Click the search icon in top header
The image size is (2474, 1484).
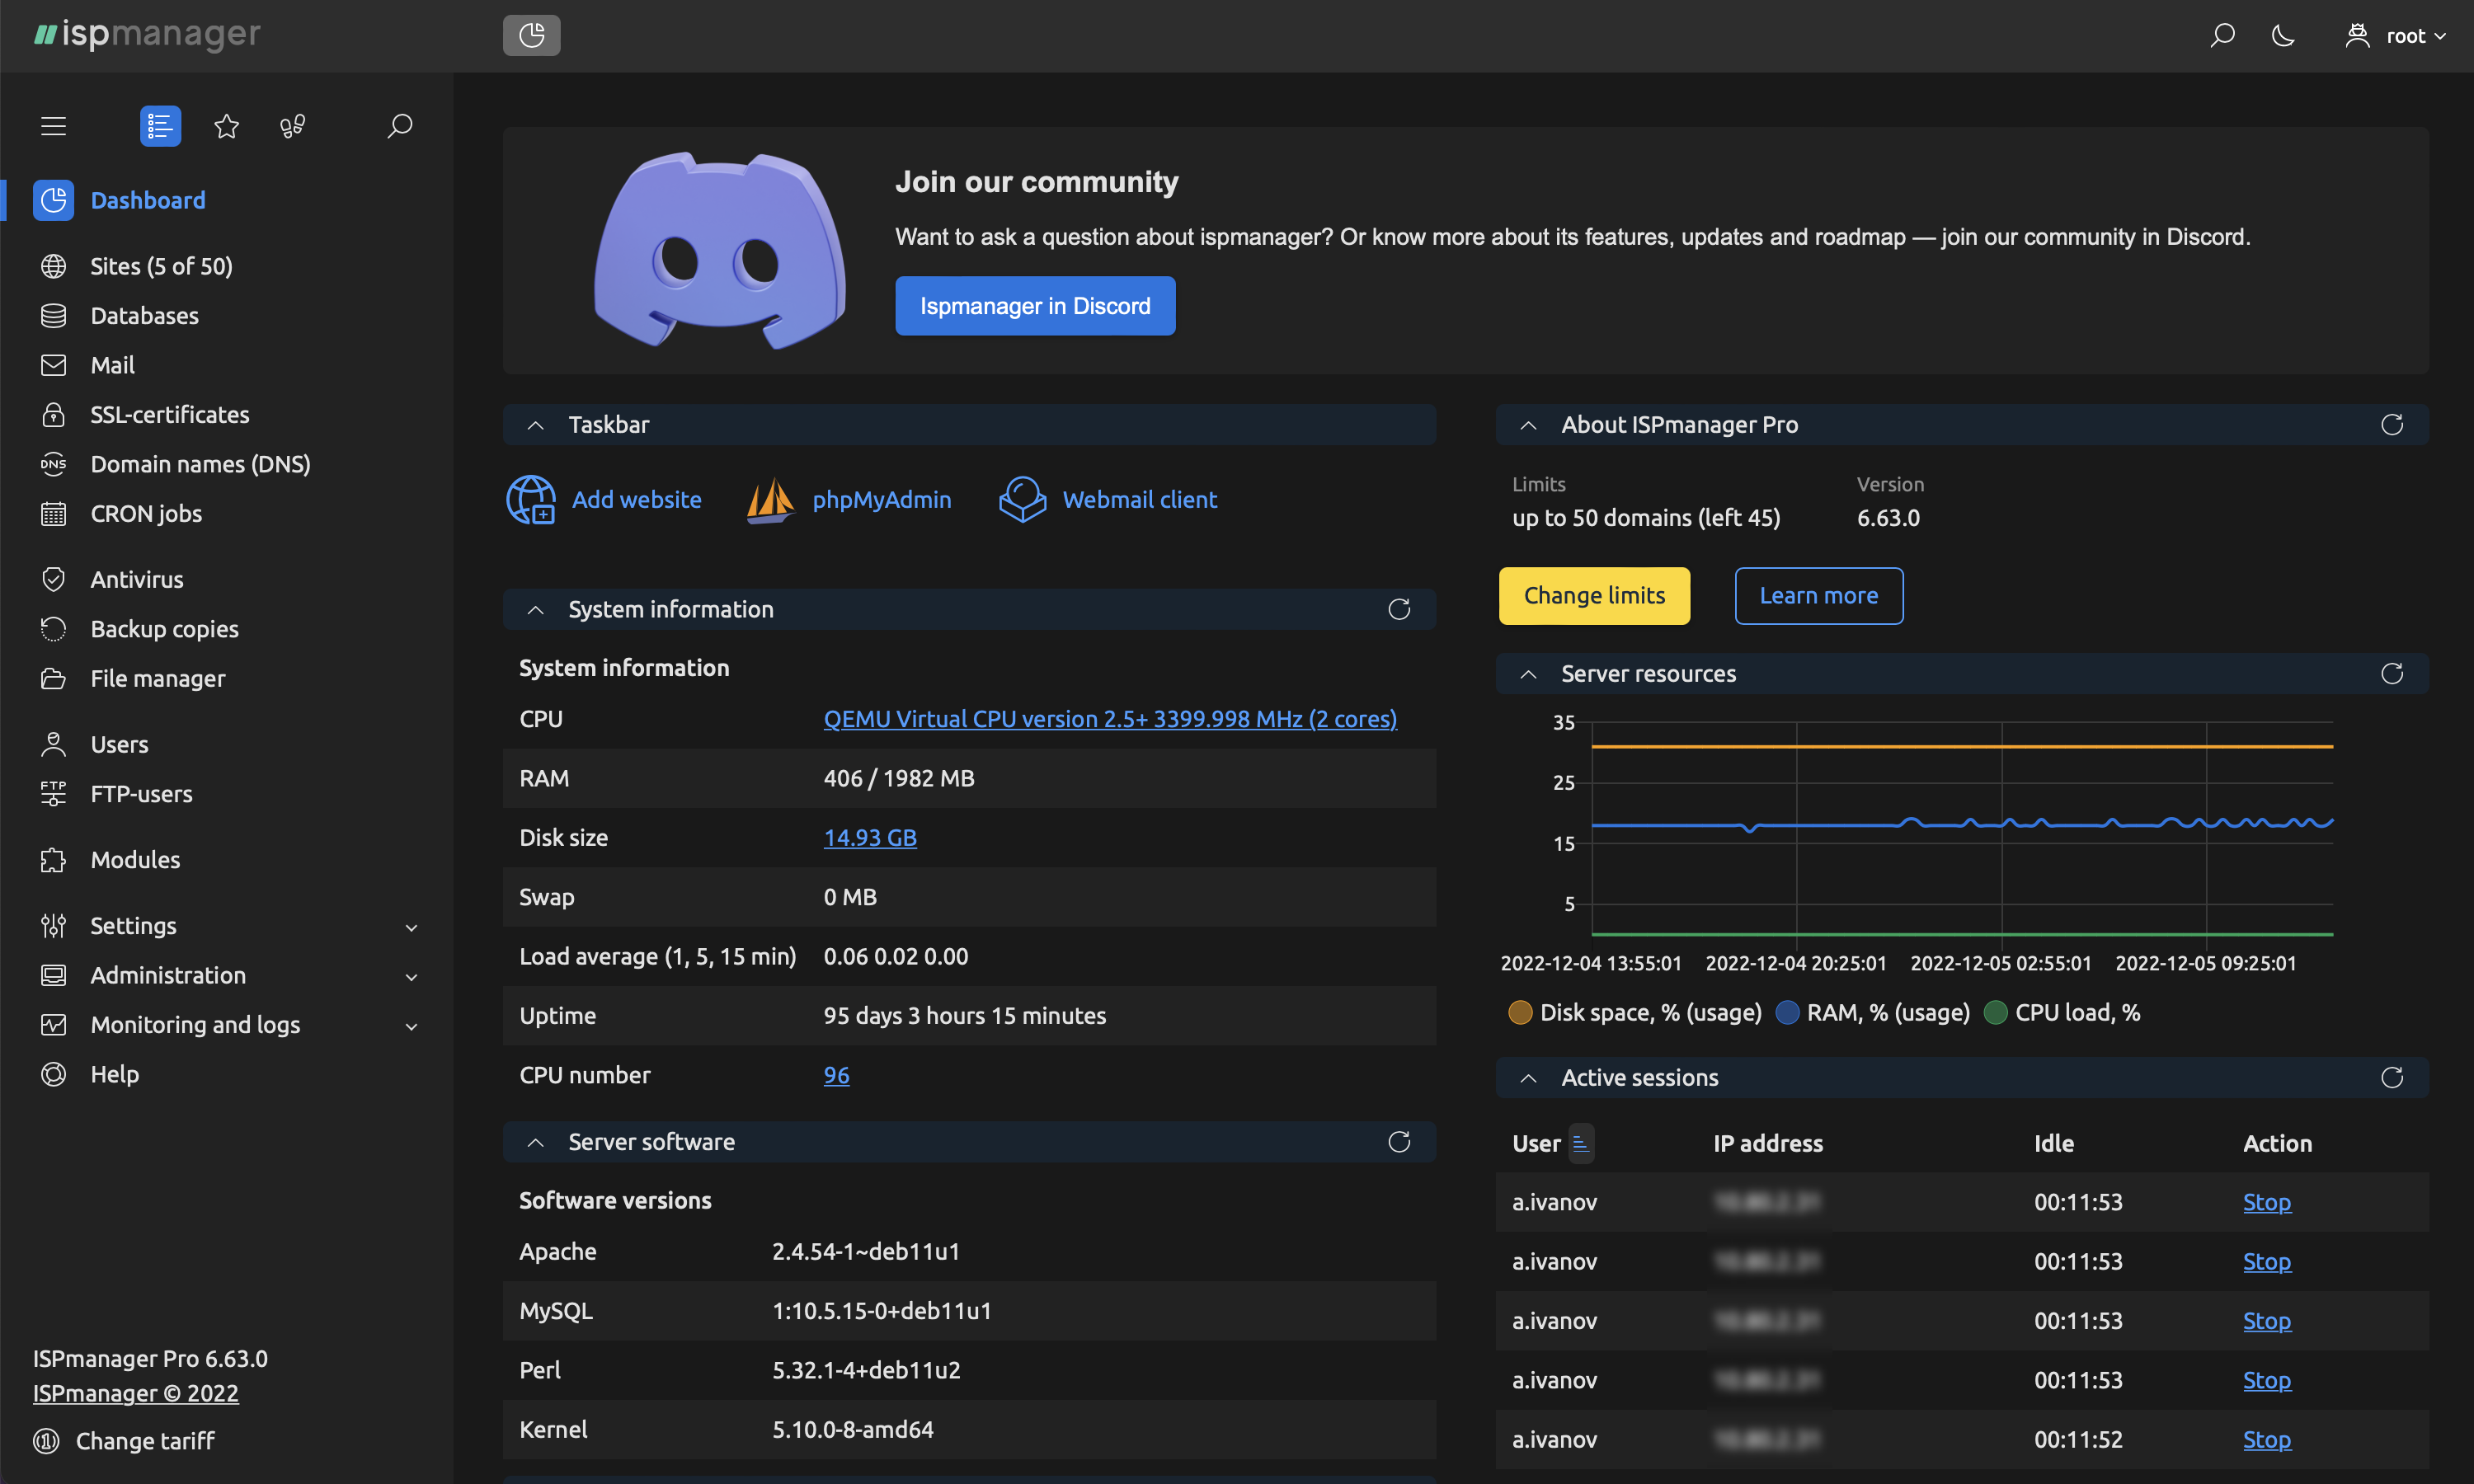(2221, 36)
